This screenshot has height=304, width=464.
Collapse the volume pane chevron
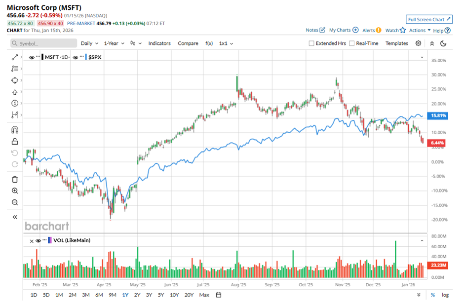point(422,241)
